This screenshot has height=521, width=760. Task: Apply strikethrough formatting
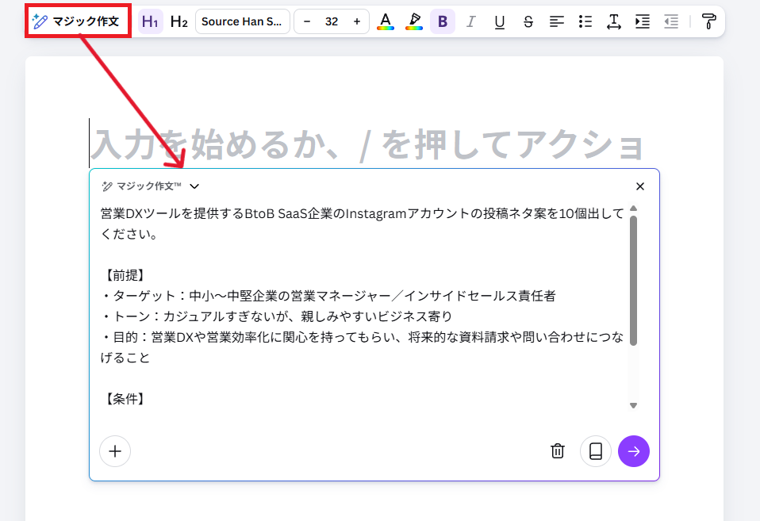528,21
